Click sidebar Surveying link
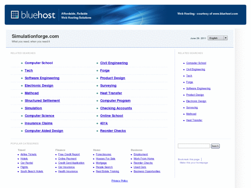Image resolution: width=251 pixels, height=188 pixels. pyautogui.click(x=192, y=108)
